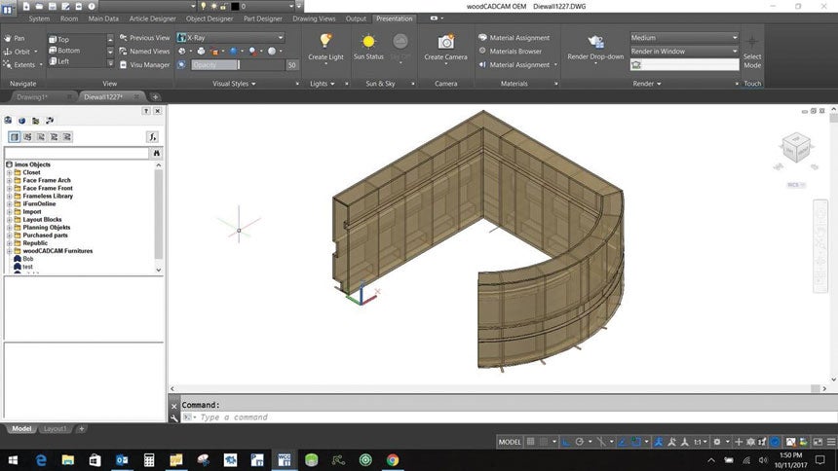
Task: Open the Materials Browser
Action: tap(511, 52)
